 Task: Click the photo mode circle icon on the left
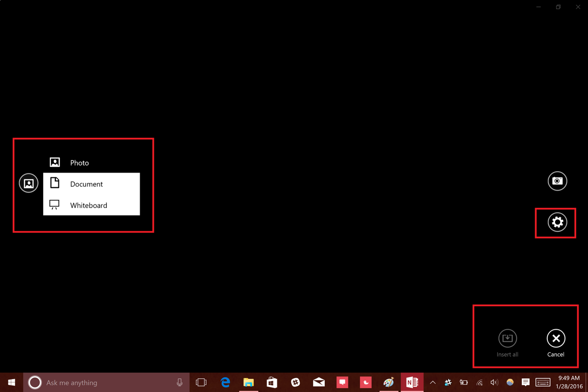pyautogui.click(x=28, y=182)
